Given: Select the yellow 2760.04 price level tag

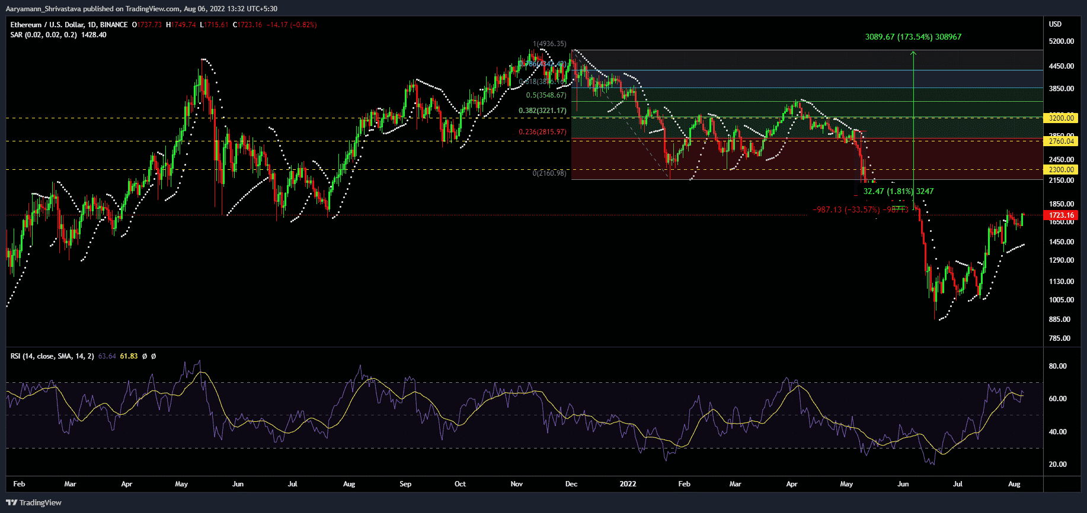Looking at the screenshot, I should click(1062, 141).
